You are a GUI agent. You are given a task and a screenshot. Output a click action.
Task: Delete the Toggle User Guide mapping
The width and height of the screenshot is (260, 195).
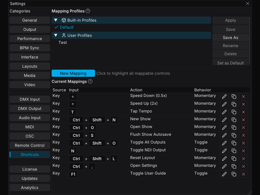pos(243,174)
